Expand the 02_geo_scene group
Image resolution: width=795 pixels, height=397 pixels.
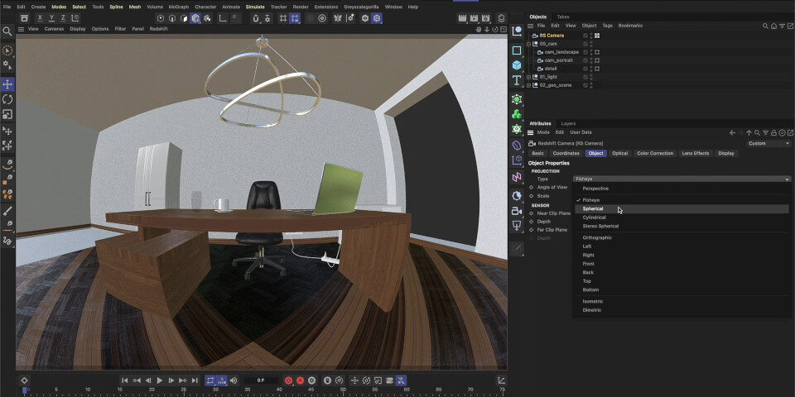[529, 85]
